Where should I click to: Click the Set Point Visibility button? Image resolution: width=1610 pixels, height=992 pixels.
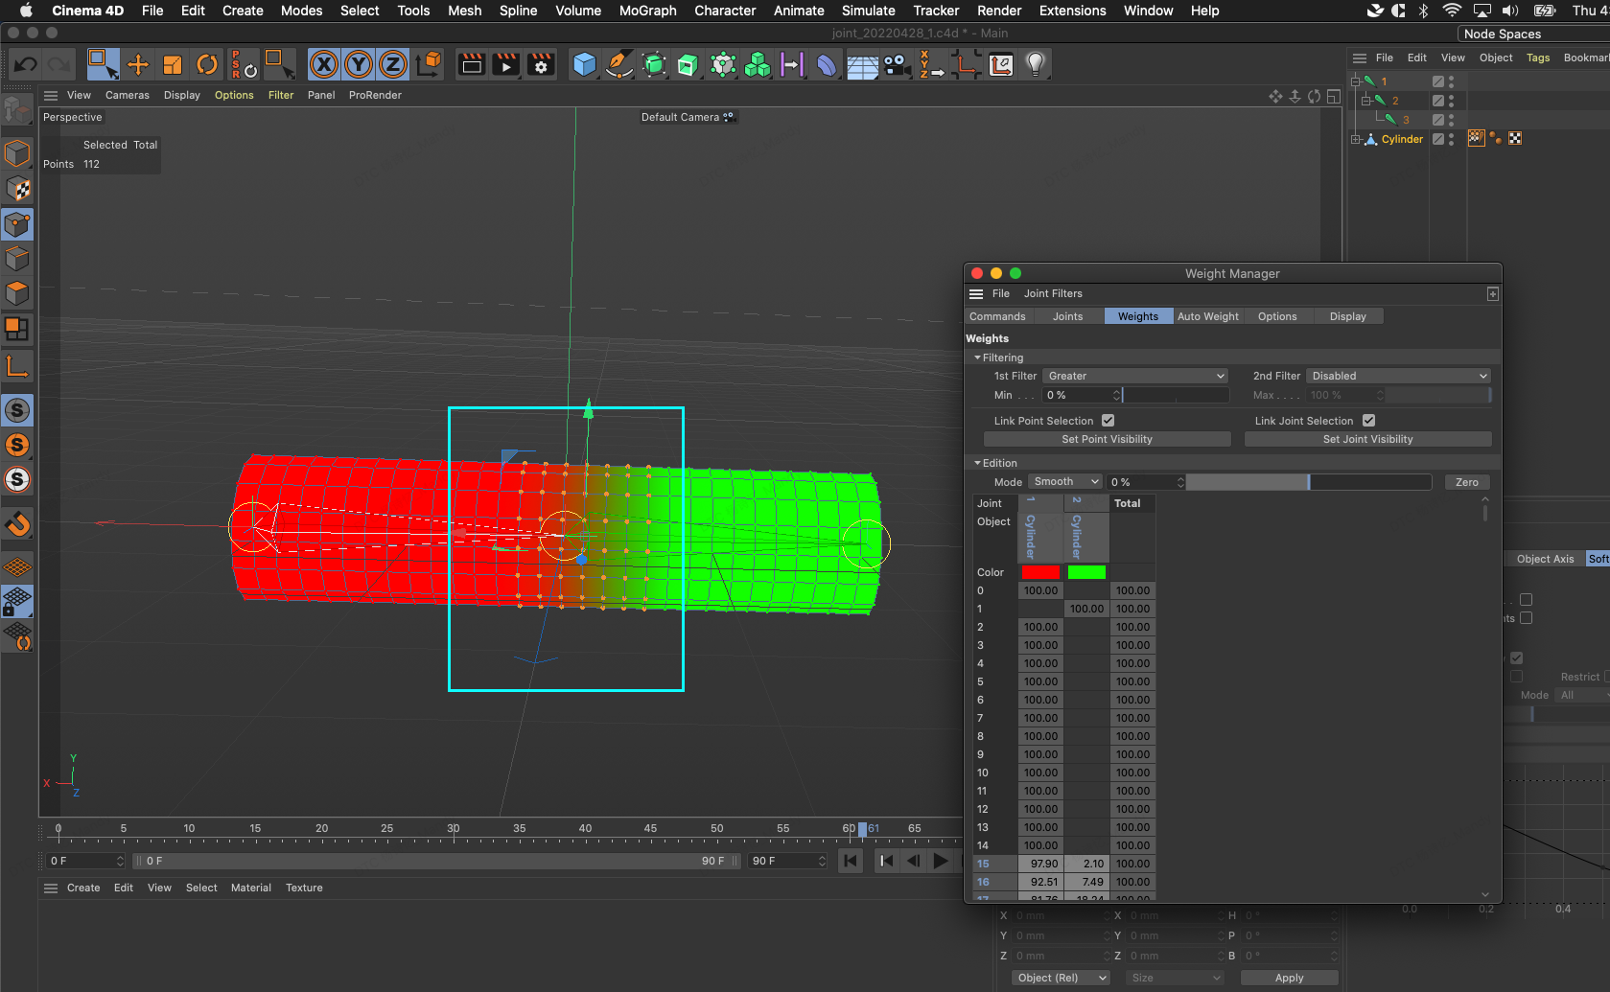click(x=1107, y=439)
